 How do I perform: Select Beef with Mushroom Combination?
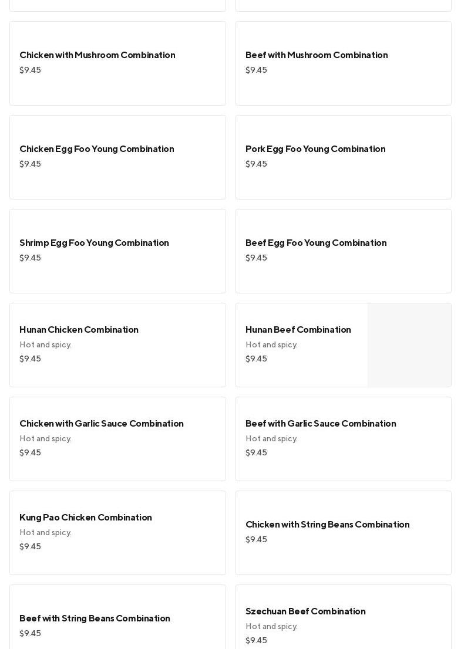click(x=317, y=55)
